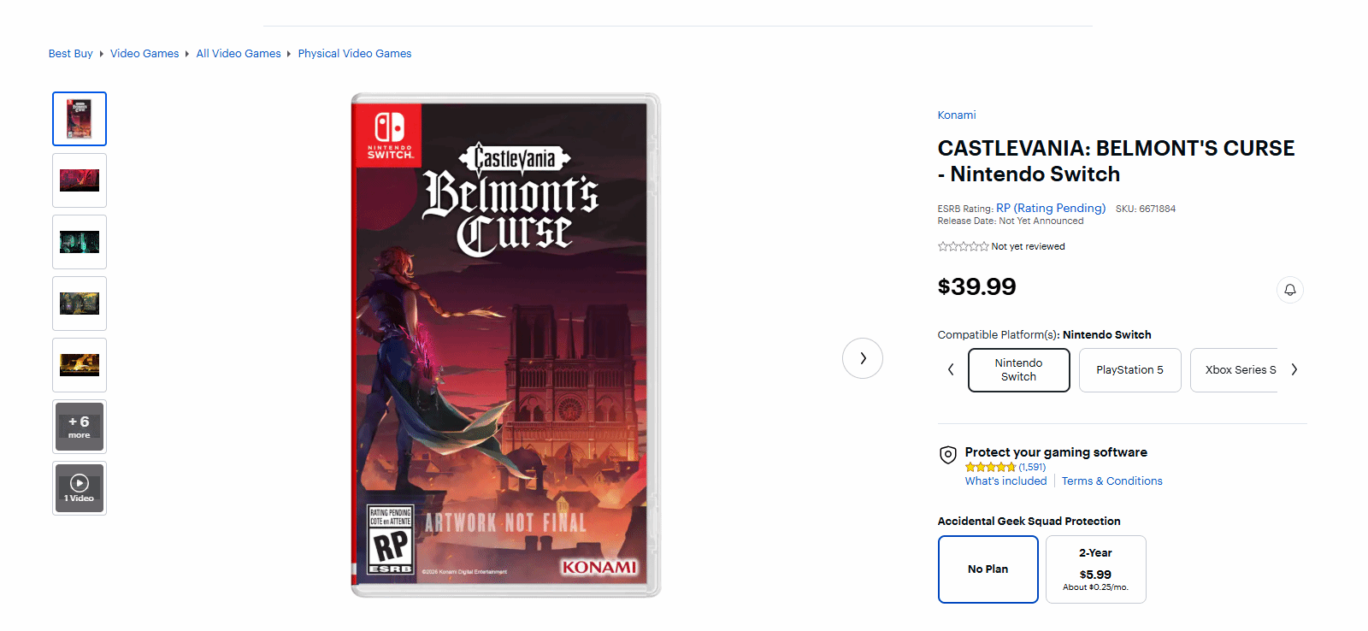Viewport: 1368px width, 631px height.
Task: Click the price alert bell icon
Action: (x=1289, y=290)
